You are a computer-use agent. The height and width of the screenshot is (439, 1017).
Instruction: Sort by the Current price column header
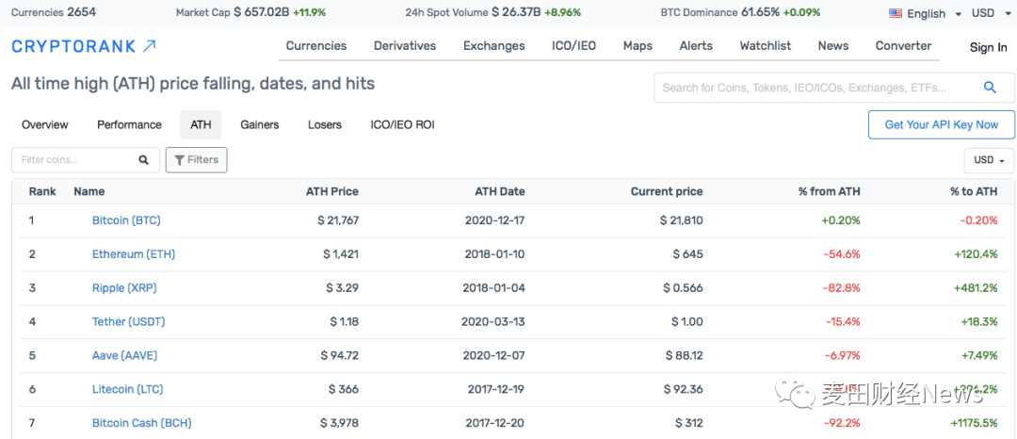667,192
